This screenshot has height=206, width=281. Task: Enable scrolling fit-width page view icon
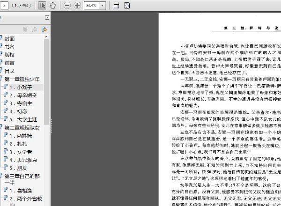(x=116, y=6)
